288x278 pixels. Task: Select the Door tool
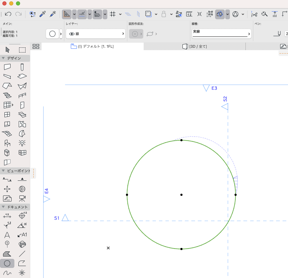point(22,105)
